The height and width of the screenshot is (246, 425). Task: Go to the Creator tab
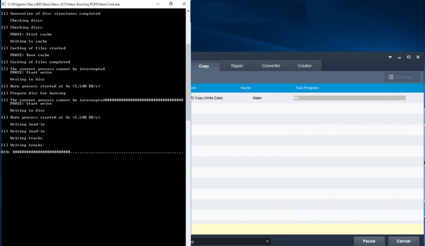(305, 66)
